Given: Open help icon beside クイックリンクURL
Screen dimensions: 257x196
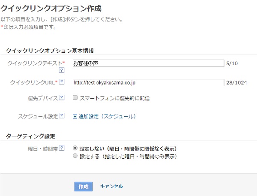Looking at the screenshot, I should point(61,82).
